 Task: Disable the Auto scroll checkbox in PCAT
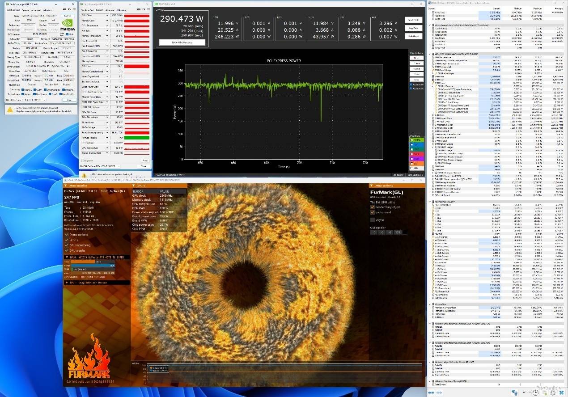(x=411, y=84)
